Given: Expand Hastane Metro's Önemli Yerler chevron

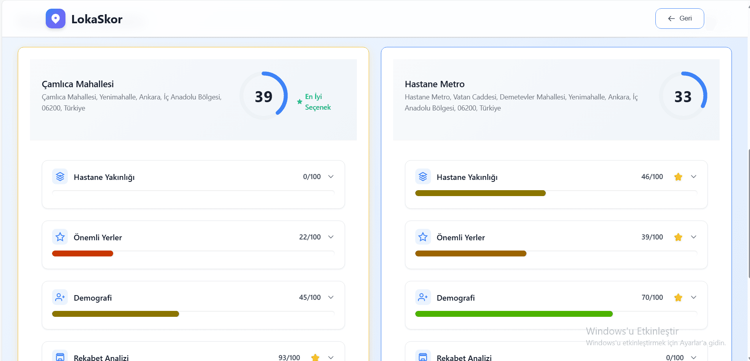Looking at the screenshot, I should point(694,237).
